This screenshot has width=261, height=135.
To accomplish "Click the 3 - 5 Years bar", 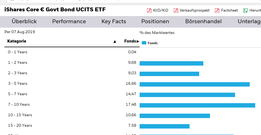I will click(x=195, y=84).
